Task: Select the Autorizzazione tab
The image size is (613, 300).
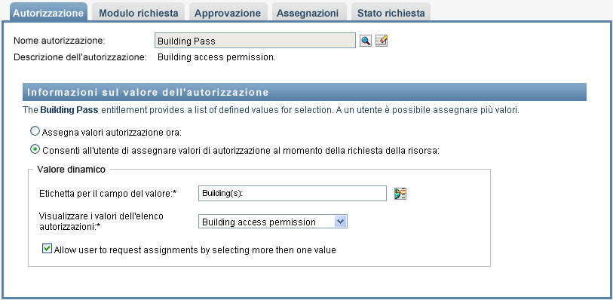Action: (48, 12)
